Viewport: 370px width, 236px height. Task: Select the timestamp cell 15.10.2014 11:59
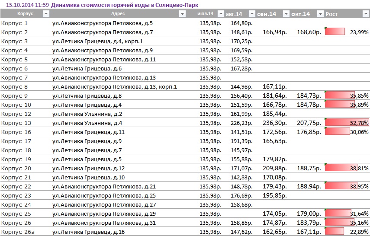click(x=27, y=5)
